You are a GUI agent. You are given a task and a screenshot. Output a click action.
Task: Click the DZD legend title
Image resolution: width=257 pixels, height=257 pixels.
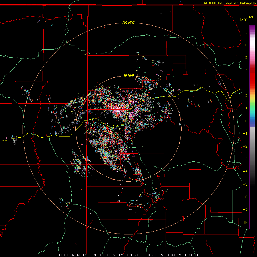[x=251, y=17]
